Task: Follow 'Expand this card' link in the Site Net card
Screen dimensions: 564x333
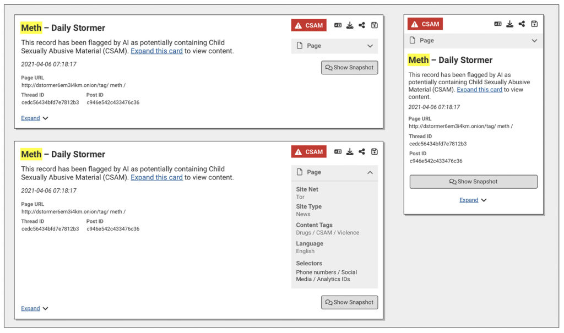Action: 156,178
